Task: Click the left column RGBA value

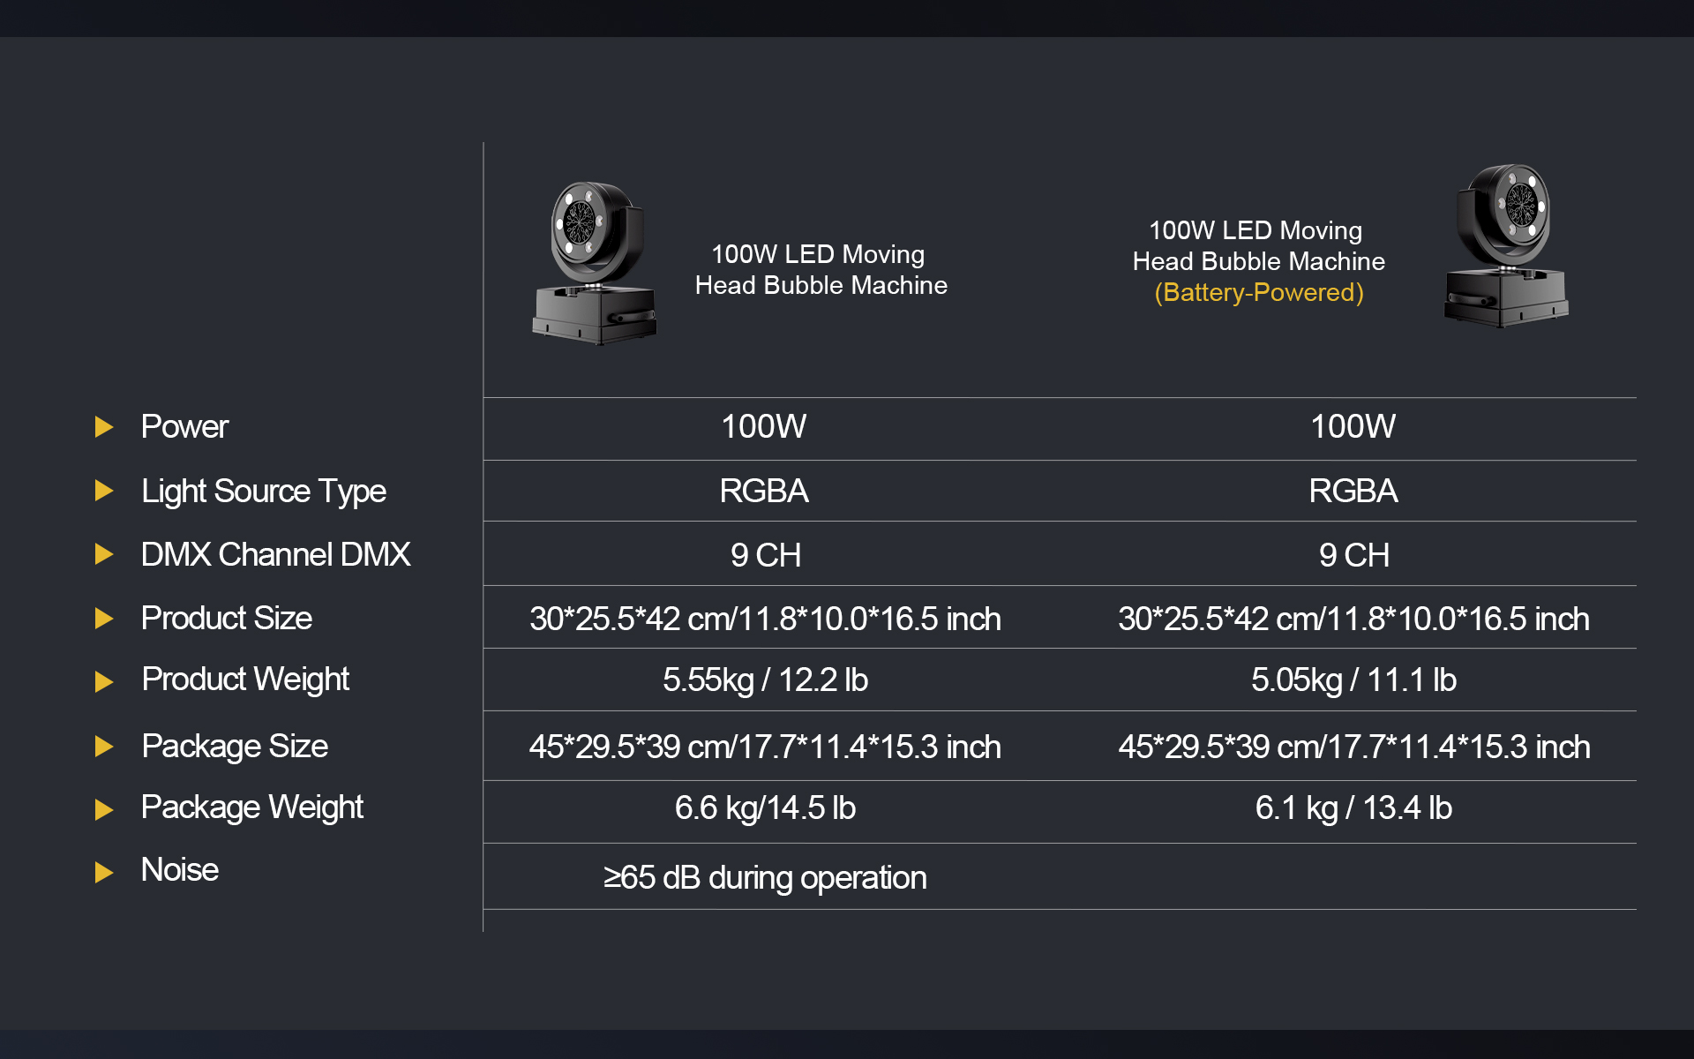Action: pos(764,491)
